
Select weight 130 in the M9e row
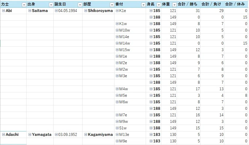click(169, 141)
